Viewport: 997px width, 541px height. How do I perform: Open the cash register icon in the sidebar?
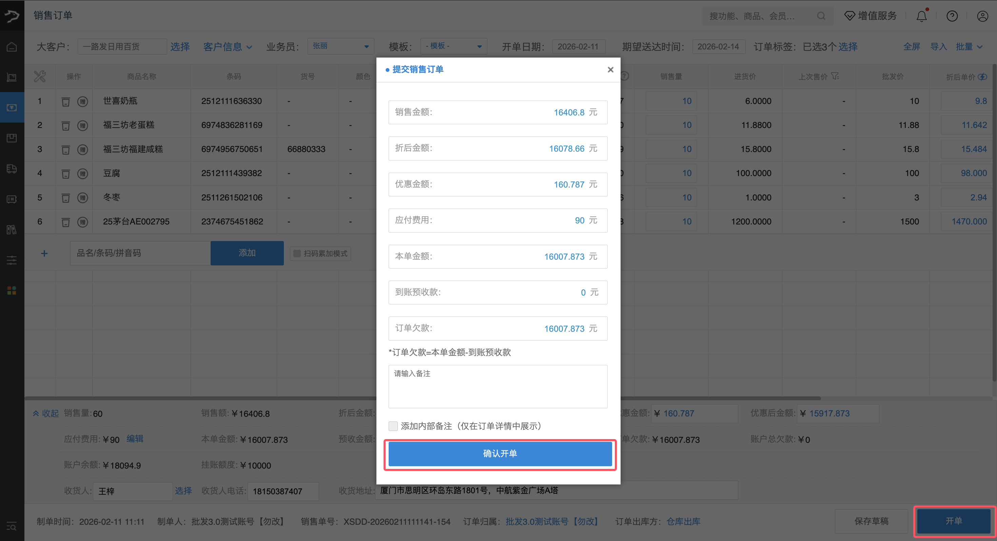[x=12, y=199]
